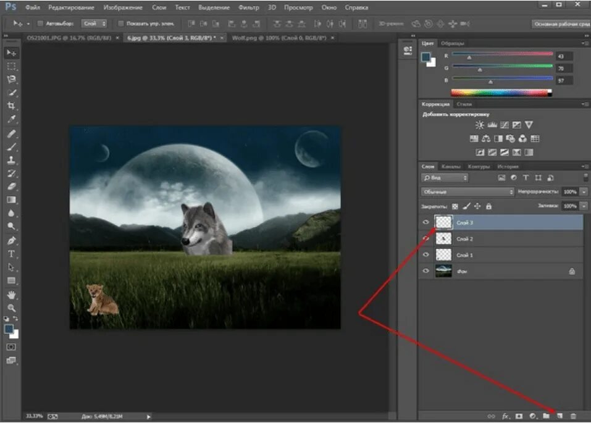Enable the Автовыбор checkbox
591x423 pixels.
point(40,23)
